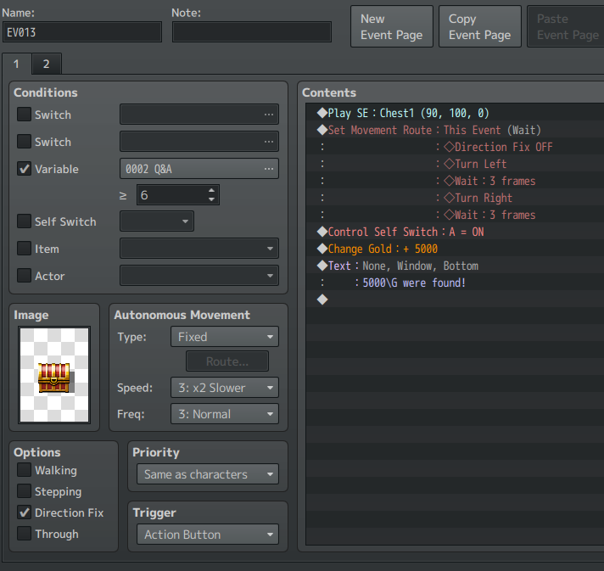Open the Self Switch dropdown
Viewport: 604px width, 571px height.
[x=157, y=221]
